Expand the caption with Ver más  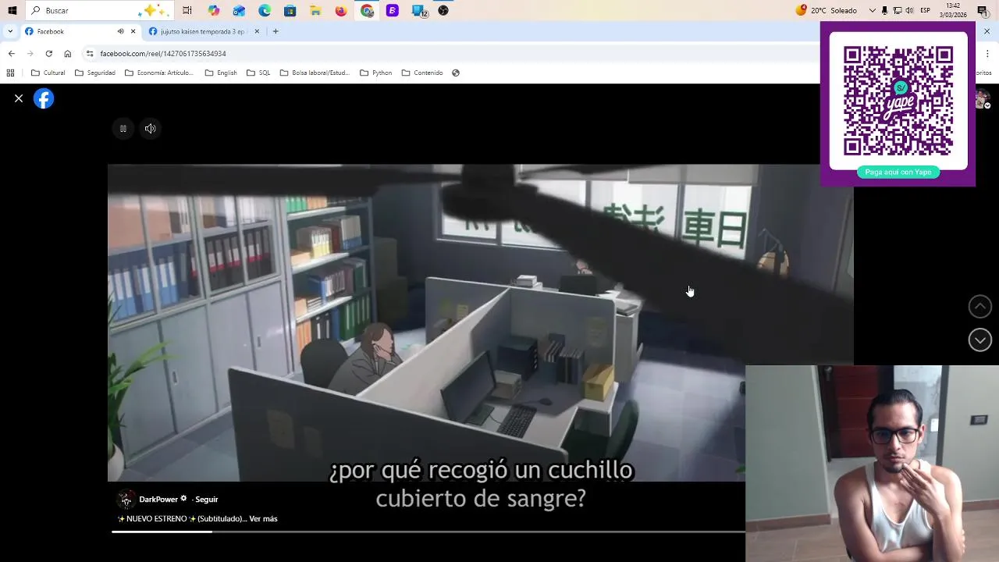(263, 519)
